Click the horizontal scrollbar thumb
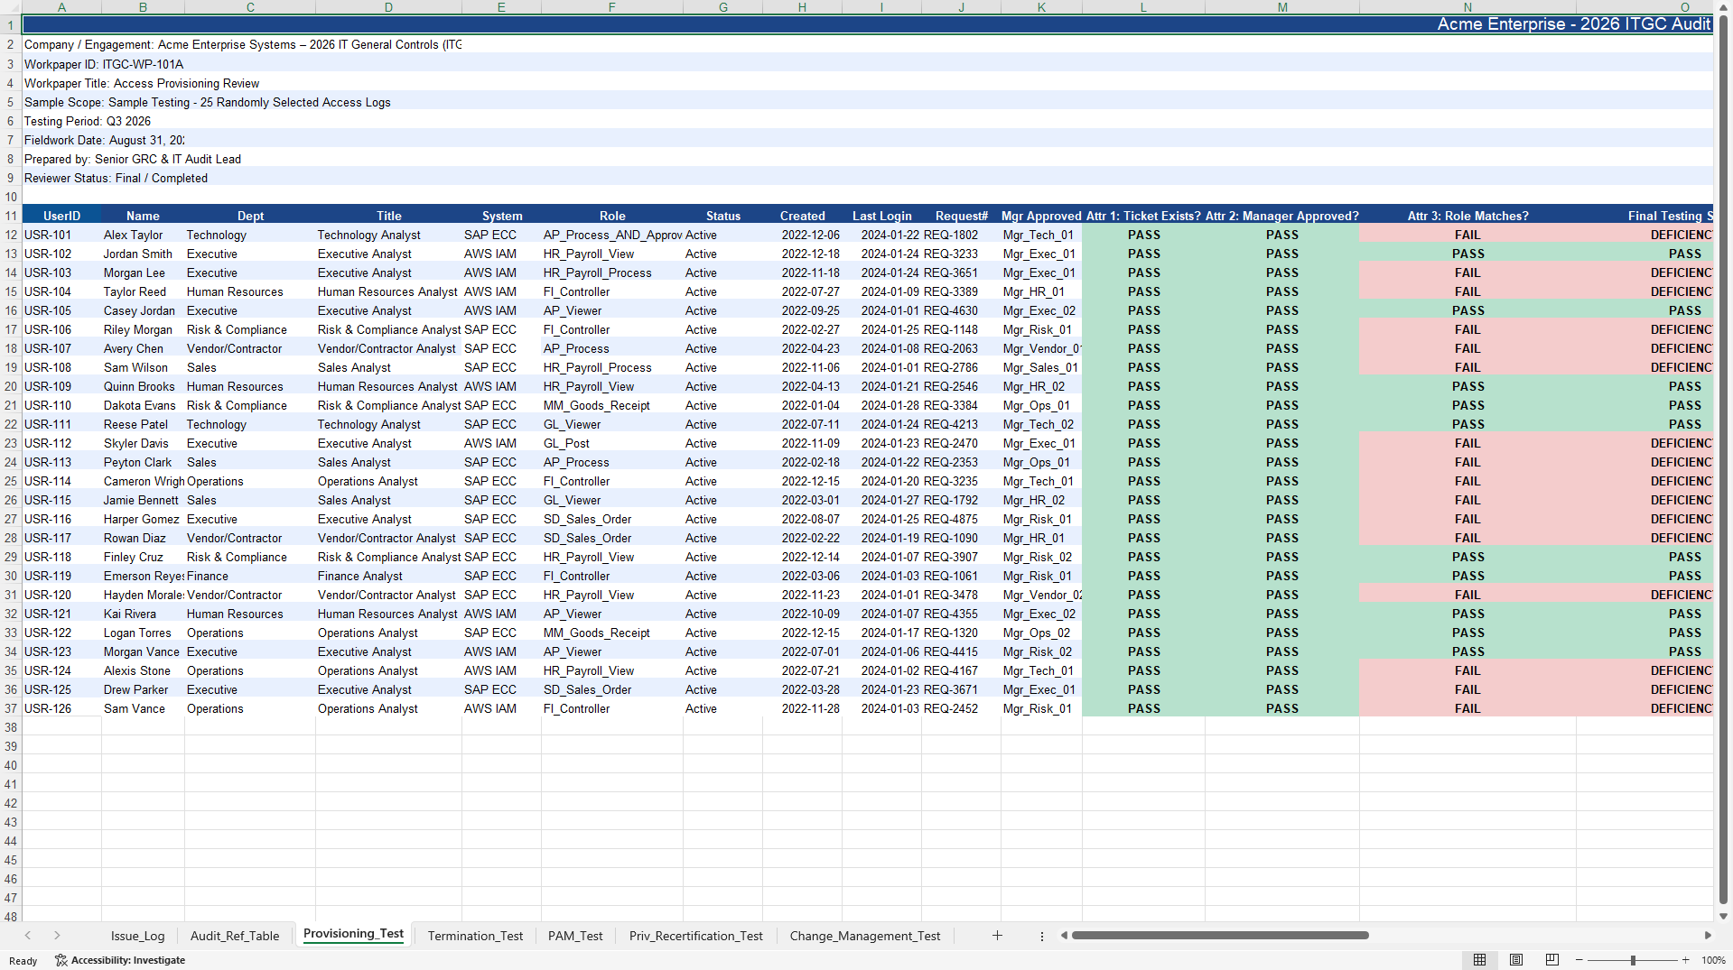1733x970 pixels. point(1220,936)
